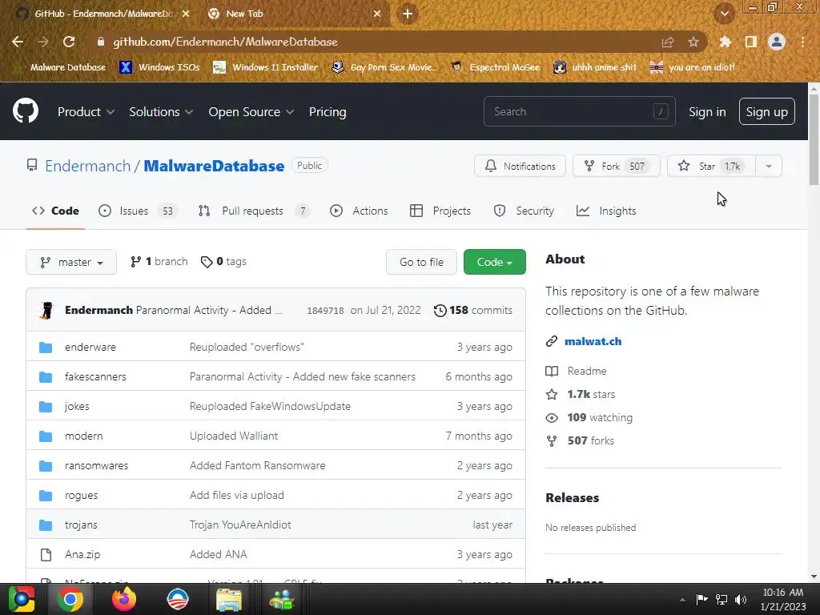Open the volume speaker tray icon
Image resolution: width=820 pixels, height=615 pixels.
(741, 599)
